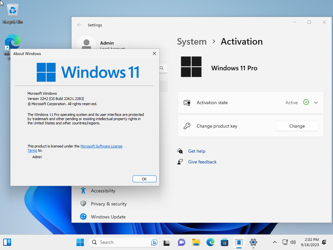The height and width of the screenshot is (250, 333).
Task: Open the Accessibility settings section
Action: (103, 191)
